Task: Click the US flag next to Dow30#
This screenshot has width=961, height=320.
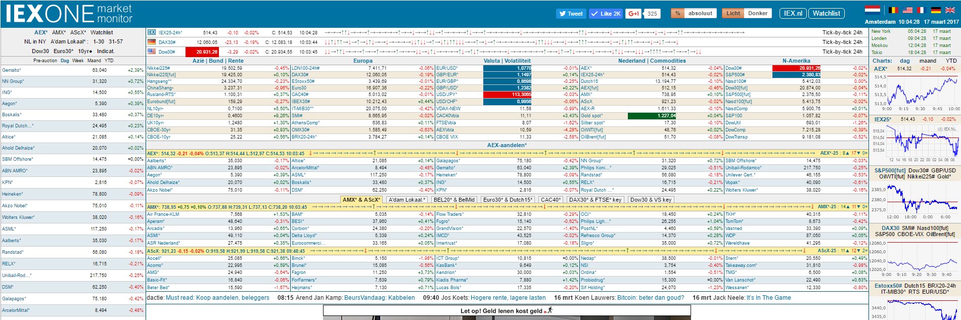Action: pyautogui.click(x=152, y=52)
